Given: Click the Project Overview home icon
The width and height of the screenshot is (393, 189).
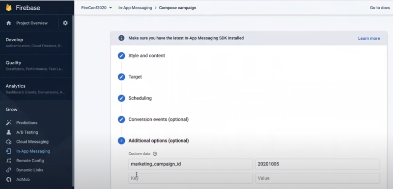Looking at the screenshot, I should click(9, 23).
